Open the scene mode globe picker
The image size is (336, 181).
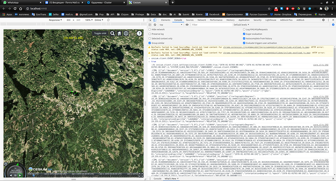pos(126,33)
